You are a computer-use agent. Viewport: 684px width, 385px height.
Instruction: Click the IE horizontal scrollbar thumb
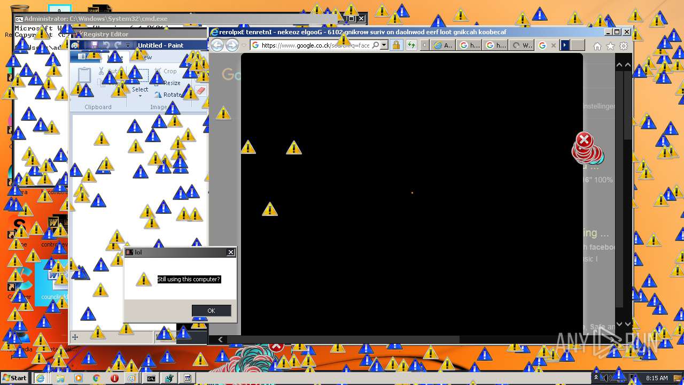click(x=343, y=339)
